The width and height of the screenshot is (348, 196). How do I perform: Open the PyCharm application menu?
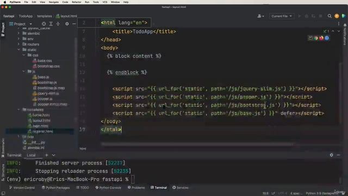click(x=15, y=2)
